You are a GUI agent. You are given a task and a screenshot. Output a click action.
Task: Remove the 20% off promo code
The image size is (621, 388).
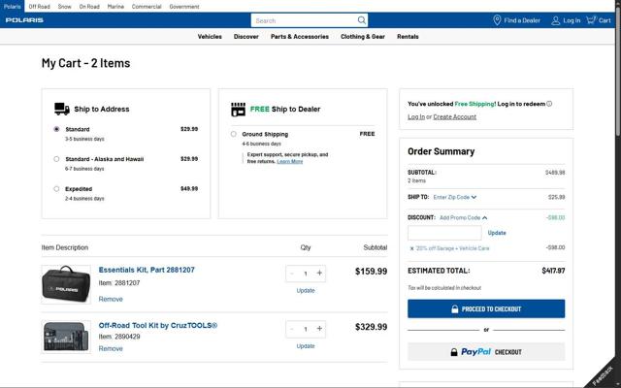coord(411,248)
